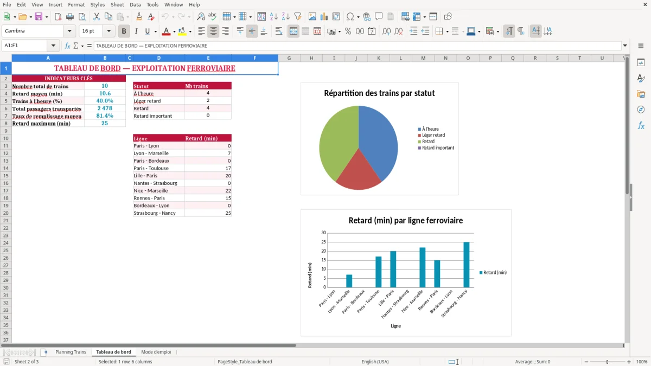Image resolution: width=651 pixels, height=366 pixels.
Task: Click the Sidebar Settings button
Action: [x=641, y=46]
